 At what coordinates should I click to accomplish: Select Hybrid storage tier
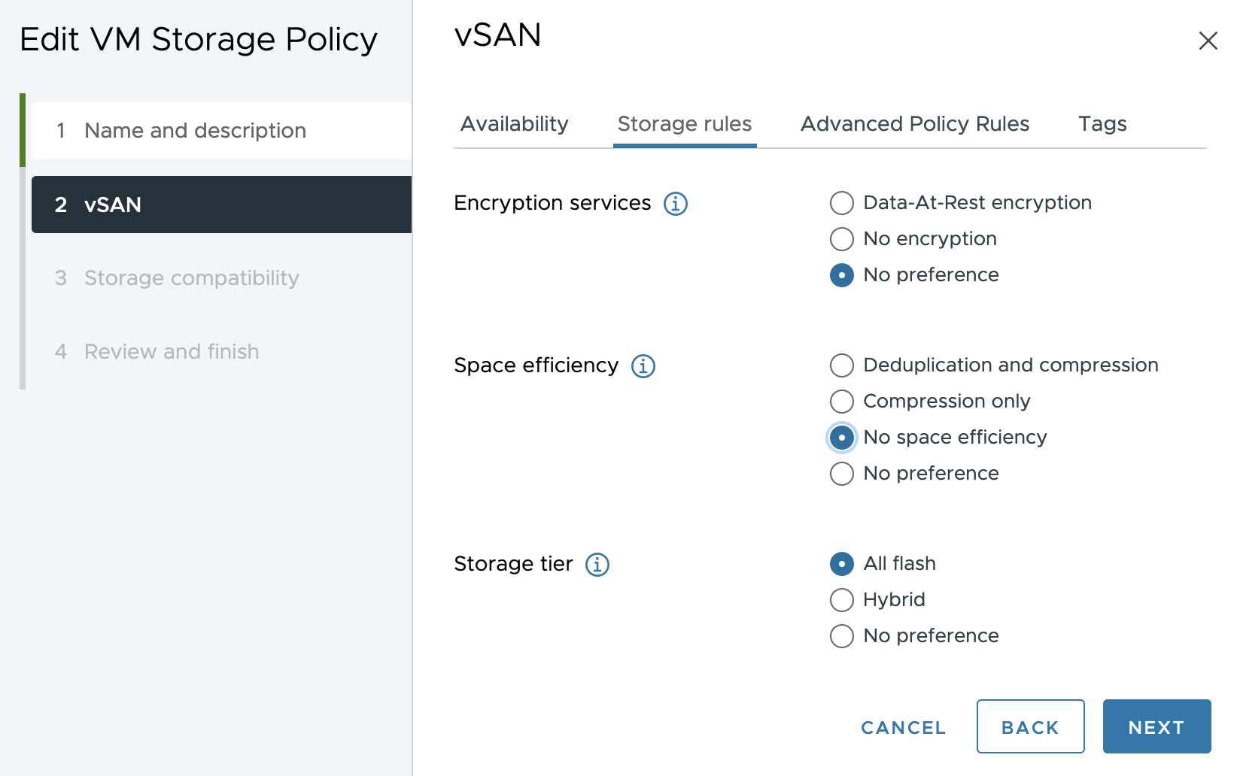841,600
